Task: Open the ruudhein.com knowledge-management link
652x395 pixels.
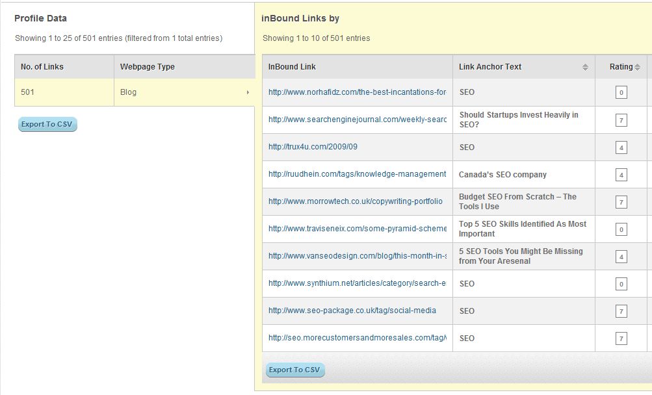Action: click(x=357, y=174)
